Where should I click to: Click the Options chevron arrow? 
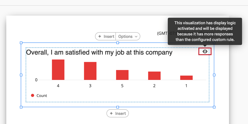(136, 37)
